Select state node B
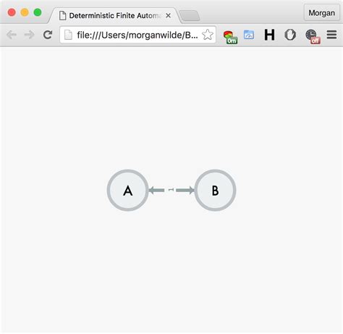Image resolution: width=343 pixels, height=334 pixels. [215, 191]
